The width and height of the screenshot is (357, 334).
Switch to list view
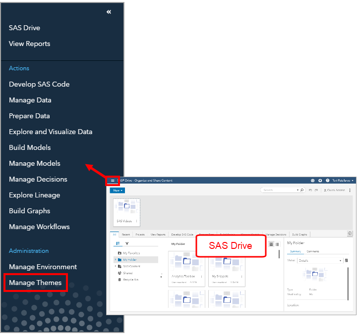(x=277, y=244)
